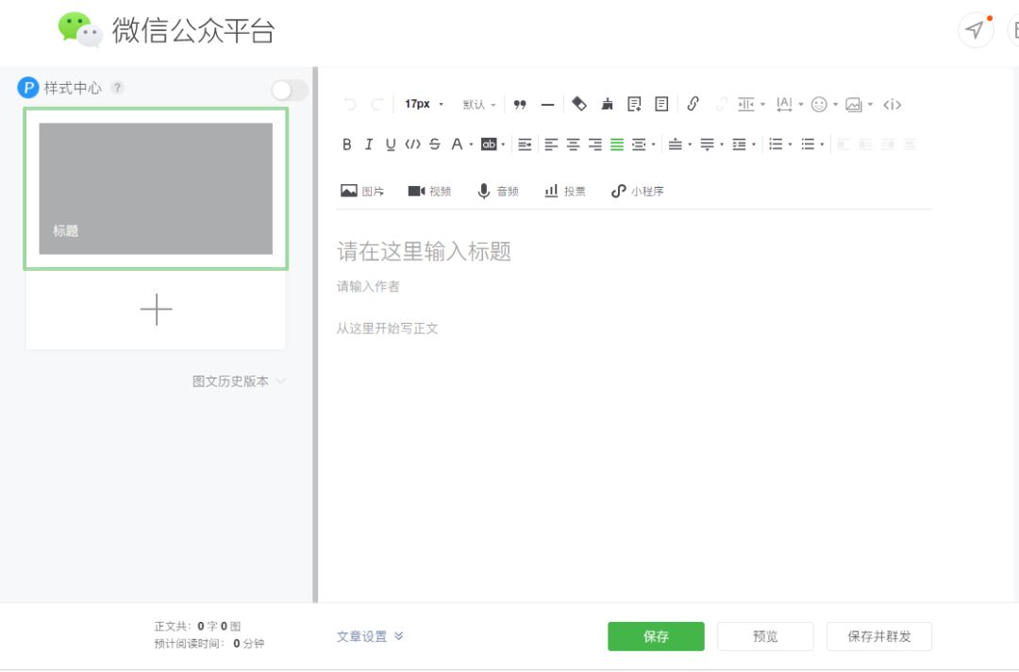This screenshot has height=672, width=1019.
Task: Click the plain document page icon
Action: click(661, 104)
